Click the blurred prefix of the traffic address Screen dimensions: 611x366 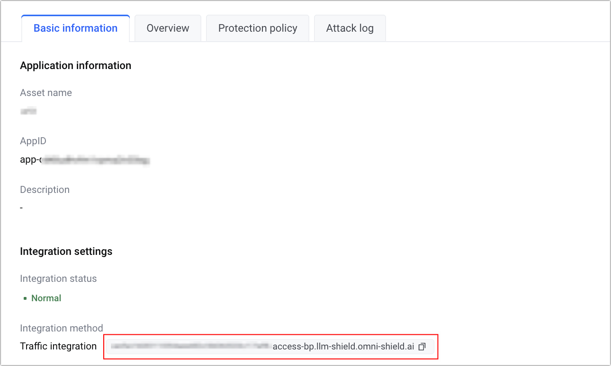click(189, 347)
